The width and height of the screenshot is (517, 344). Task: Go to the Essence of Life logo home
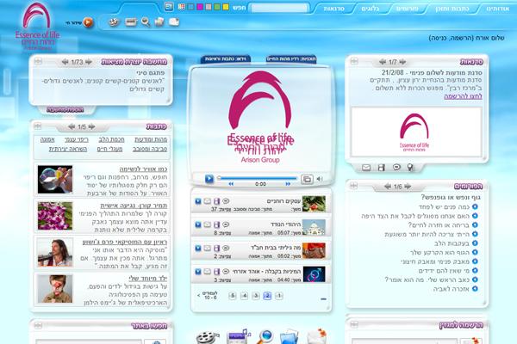pos(37,27)
